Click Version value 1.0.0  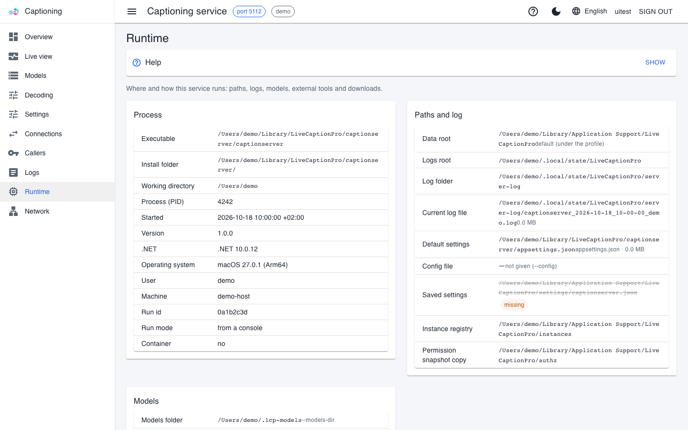[226, 233]
